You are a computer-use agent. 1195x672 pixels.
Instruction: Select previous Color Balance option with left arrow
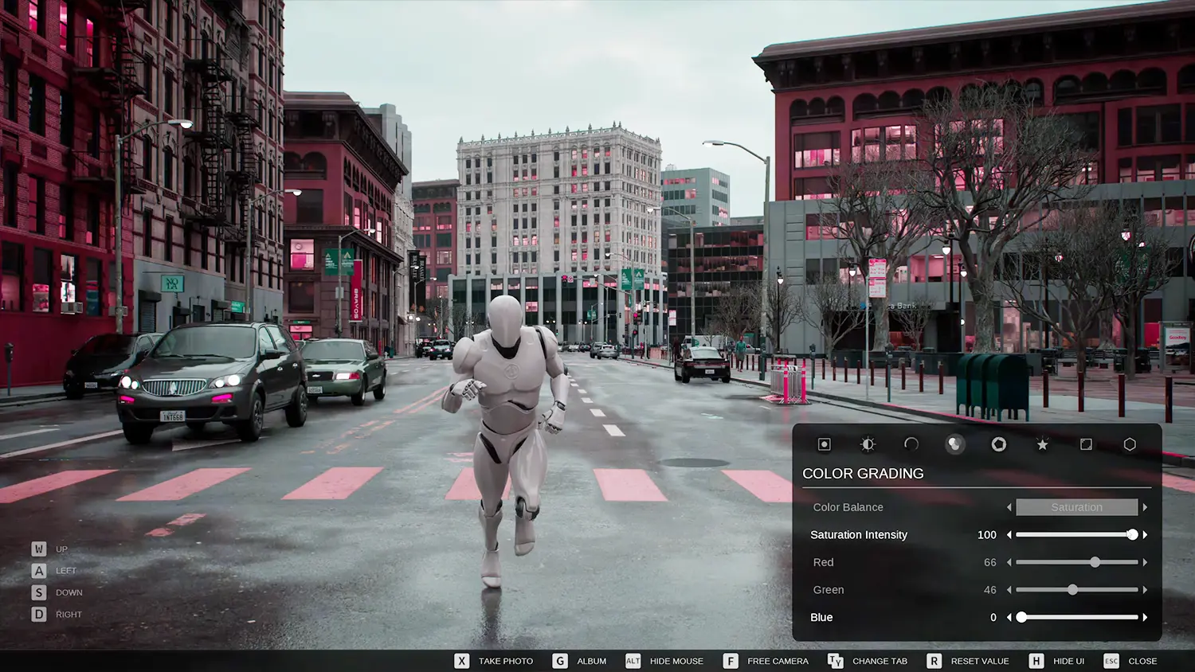point(1009,507)
